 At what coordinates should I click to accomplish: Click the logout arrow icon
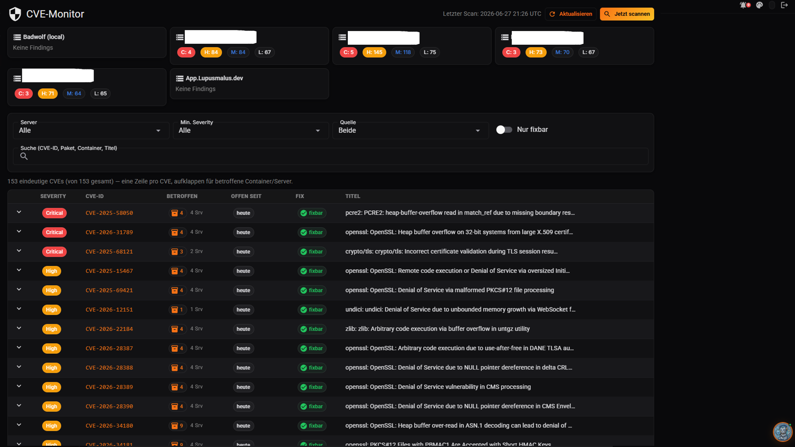(x=784, y=5)
